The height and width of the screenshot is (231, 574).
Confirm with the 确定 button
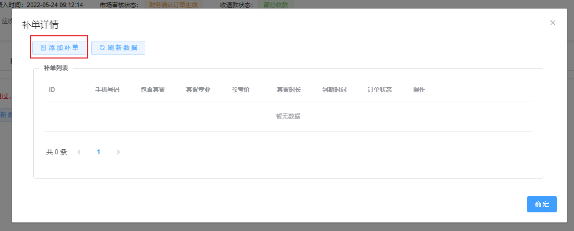542,204
